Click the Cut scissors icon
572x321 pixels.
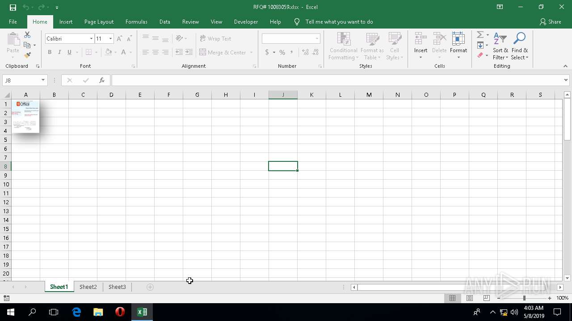pos(27,35)
